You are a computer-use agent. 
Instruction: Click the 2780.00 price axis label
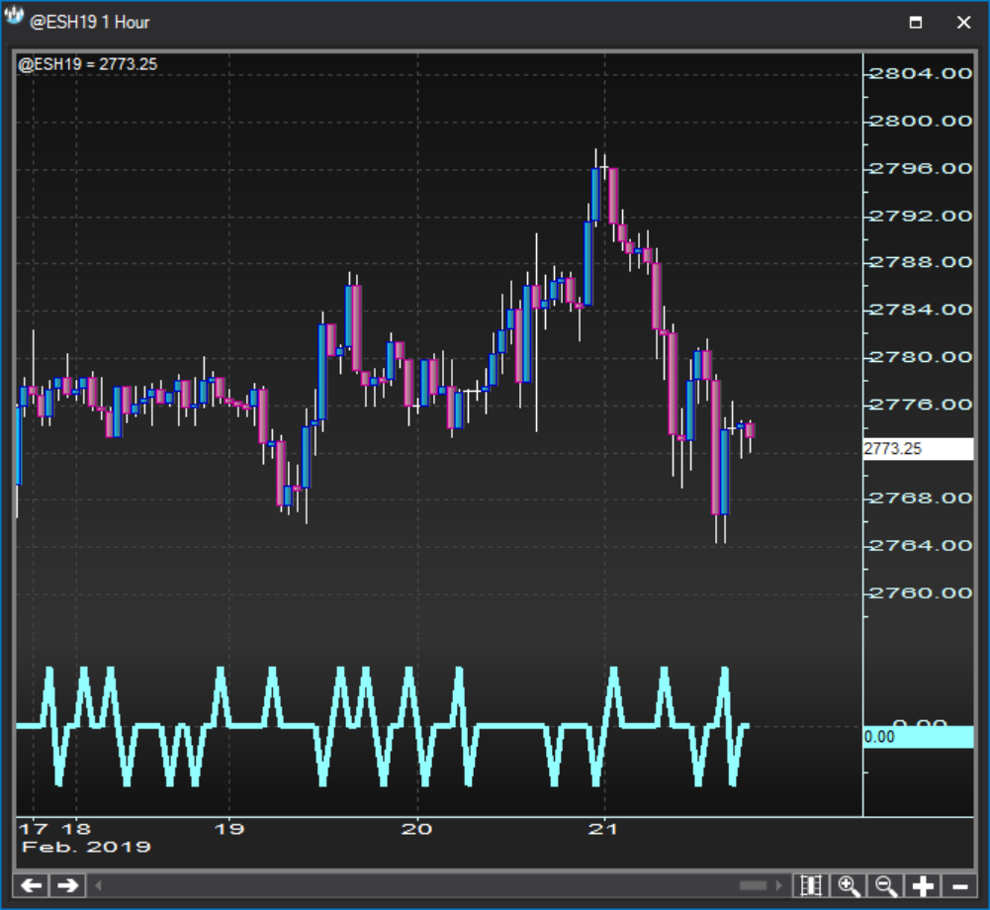pyautogui.click(x=921, y=357)
